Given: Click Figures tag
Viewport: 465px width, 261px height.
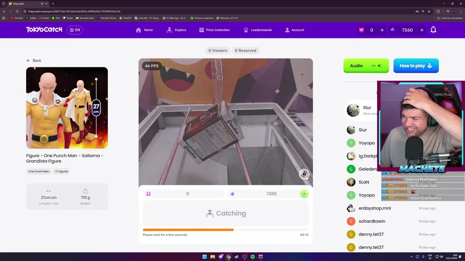Looking at the screenshot, I should click(x=61, y=171).
